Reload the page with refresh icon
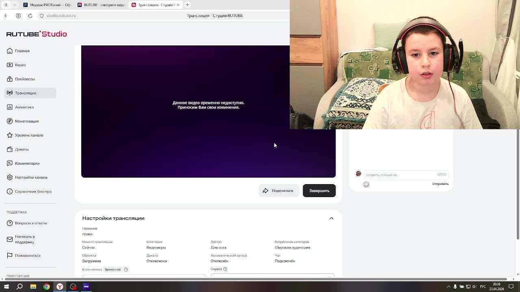 30,15
